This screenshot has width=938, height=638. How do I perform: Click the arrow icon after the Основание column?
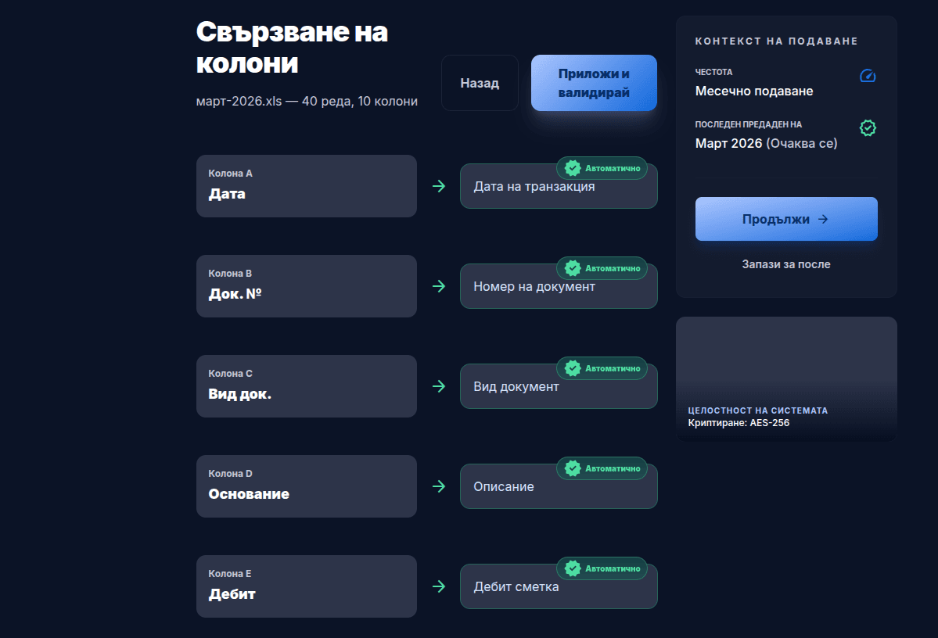439,486
